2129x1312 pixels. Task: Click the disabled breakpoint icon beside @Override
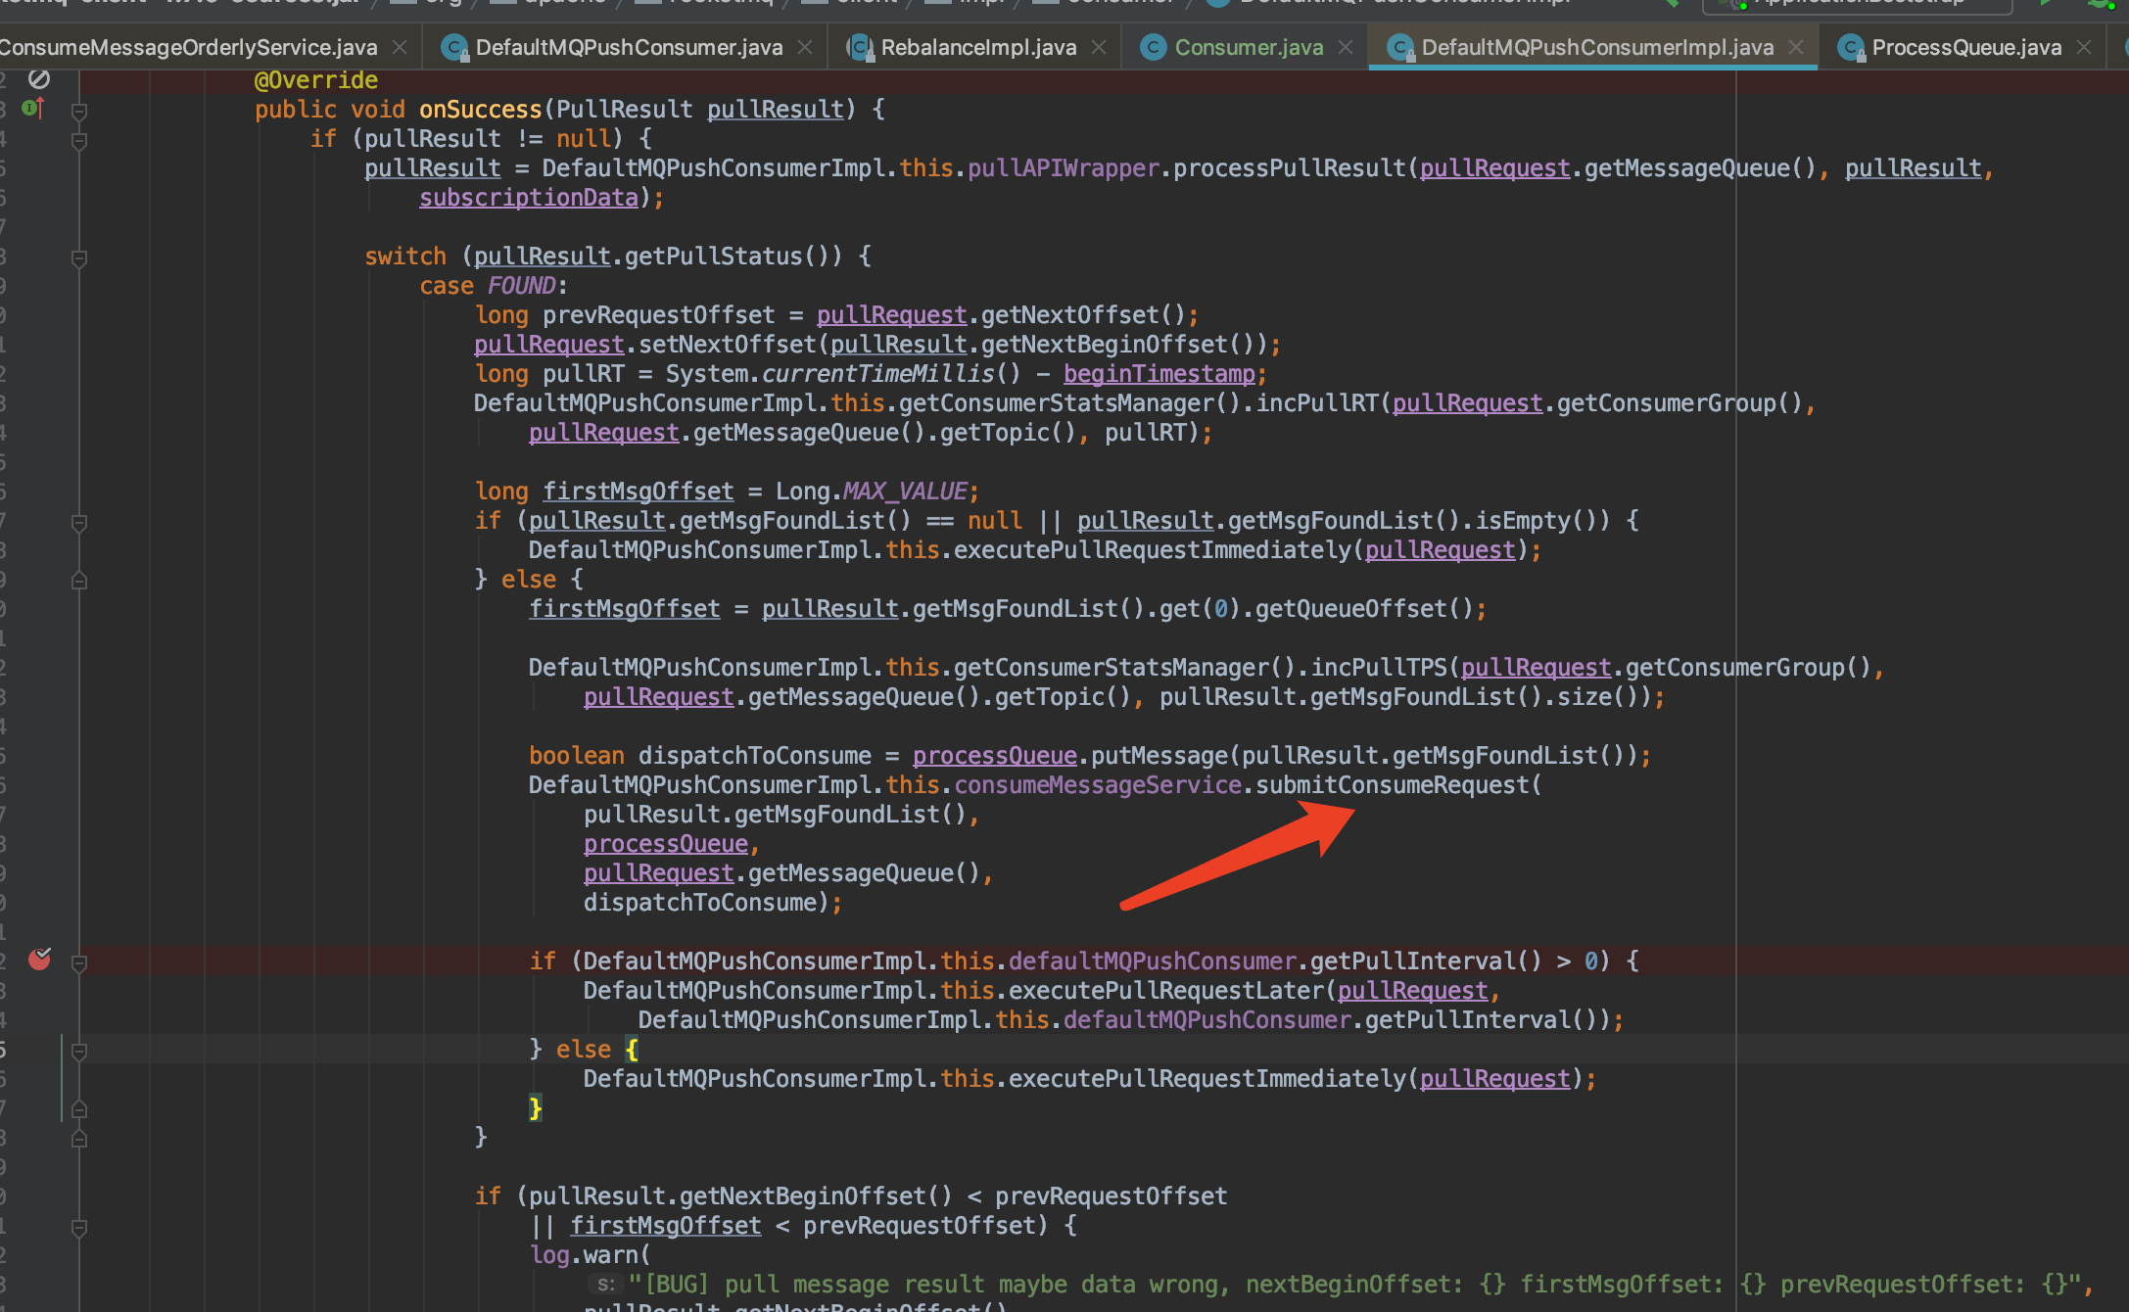[x=39, y=79]
